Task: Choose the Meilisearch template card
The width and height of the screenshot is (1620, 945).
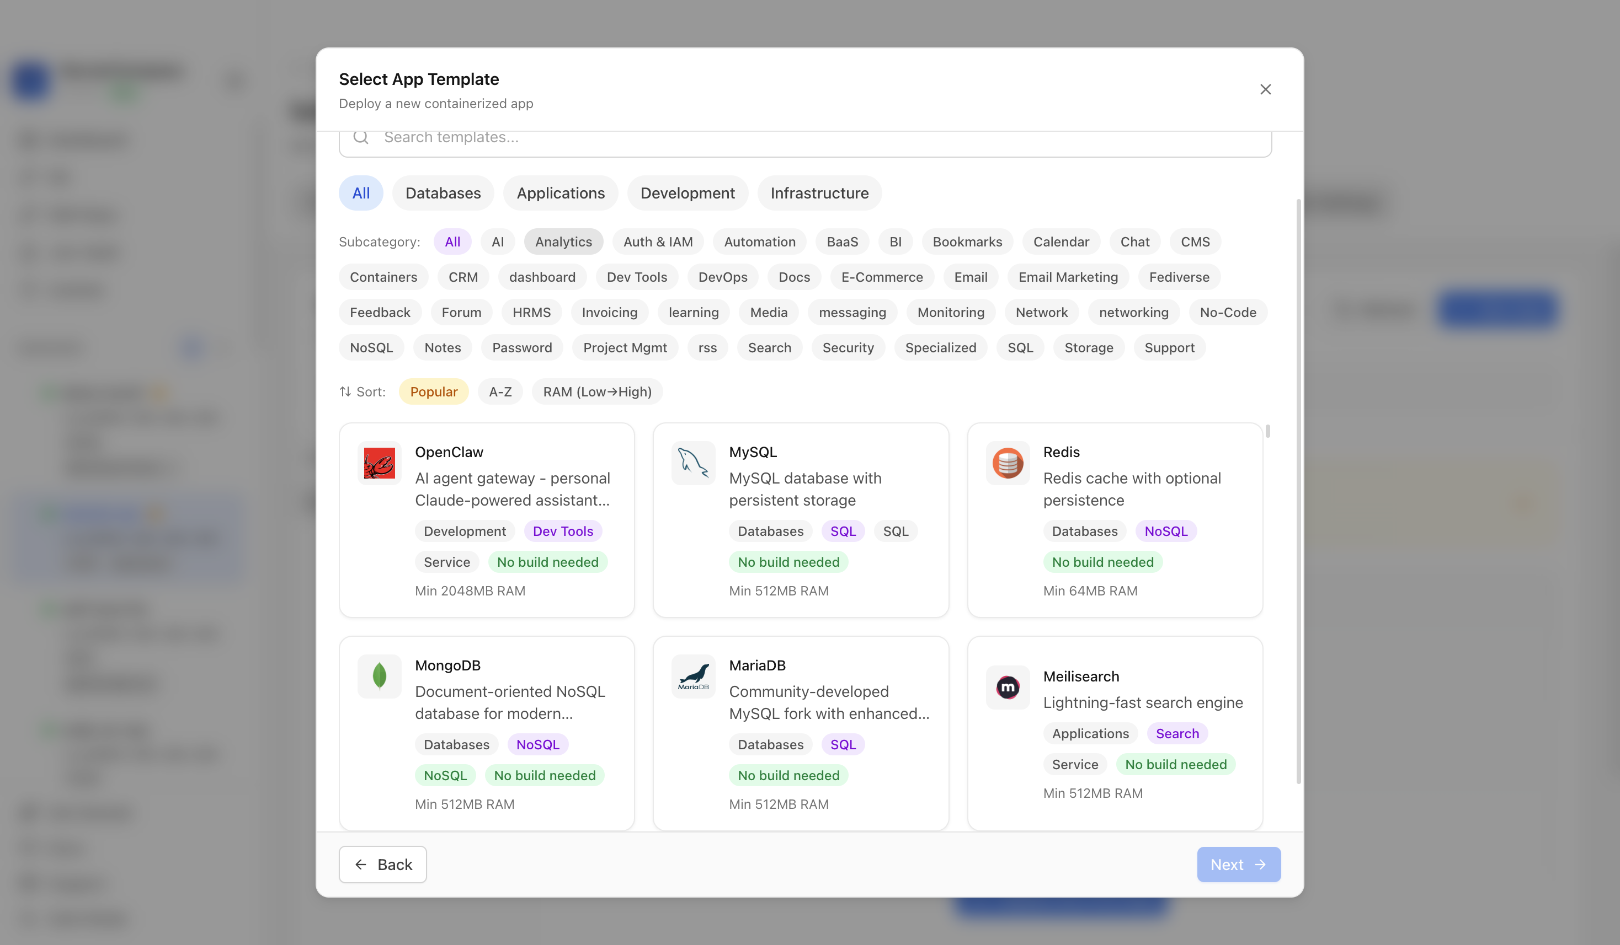Action: pyautogui.click(x=1115, y=733)
